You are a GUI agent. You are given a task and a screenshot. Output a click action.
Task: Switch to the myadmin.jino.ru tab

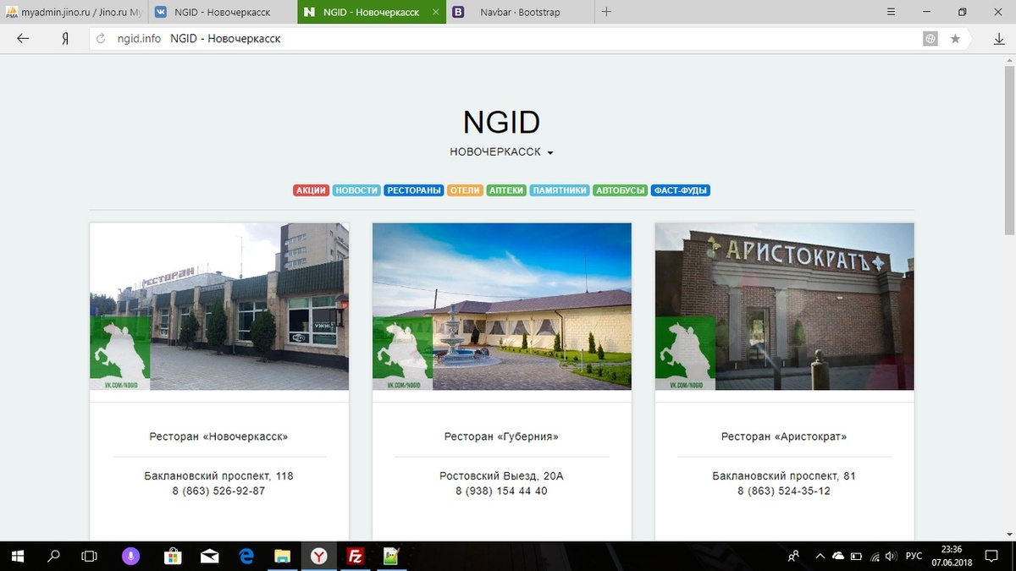pyautogui.click(x=74, y=13)
